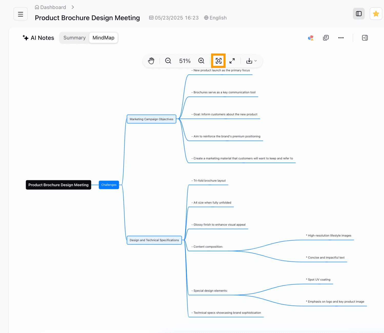Click 'Spot UV coating' leaf
The height and width of the screenshot is (333, 384).
coord(318,280)
